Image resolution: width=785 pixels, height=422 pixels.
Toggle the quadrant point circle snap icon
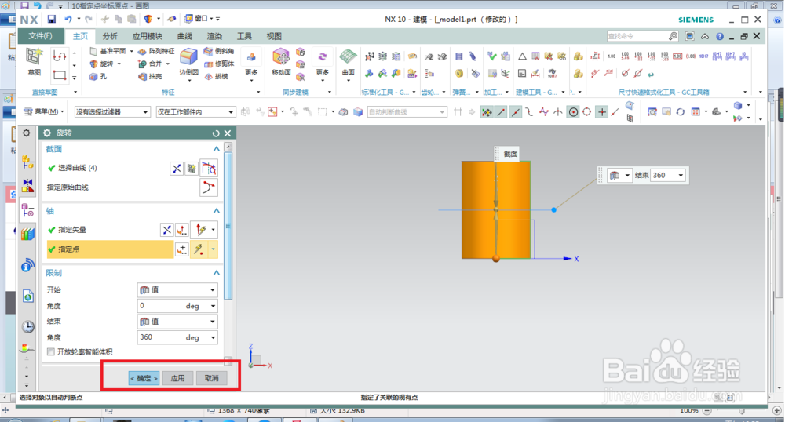point(586,112)
